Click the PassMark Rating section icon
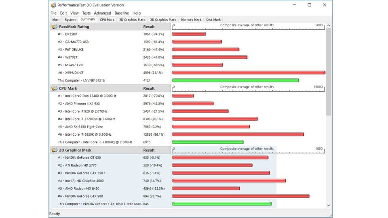388x218 pixels. coord(54,27)
